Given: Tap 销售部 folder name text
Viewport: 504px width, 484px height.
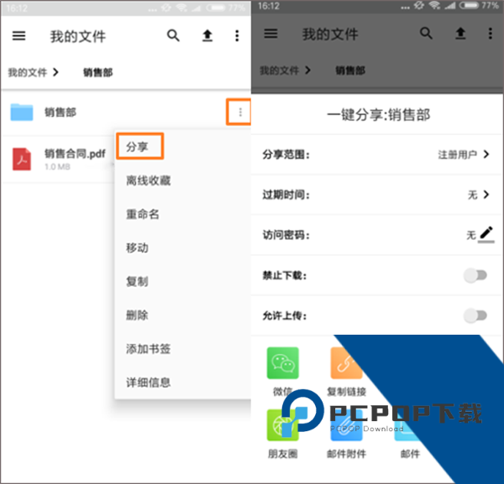Looking at the screenshot, I should pos(60,112).
